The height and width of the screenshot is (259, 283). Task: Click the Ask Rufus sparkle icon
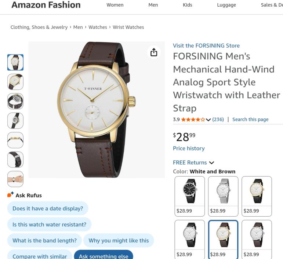[10, 195]
